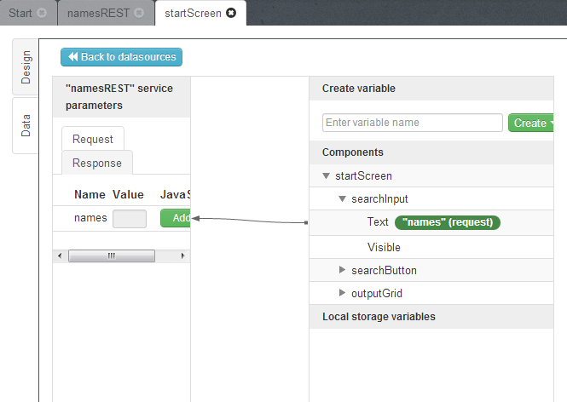Click the names value input field
Screen dimensions: 567x402
[x=130, y=218]
